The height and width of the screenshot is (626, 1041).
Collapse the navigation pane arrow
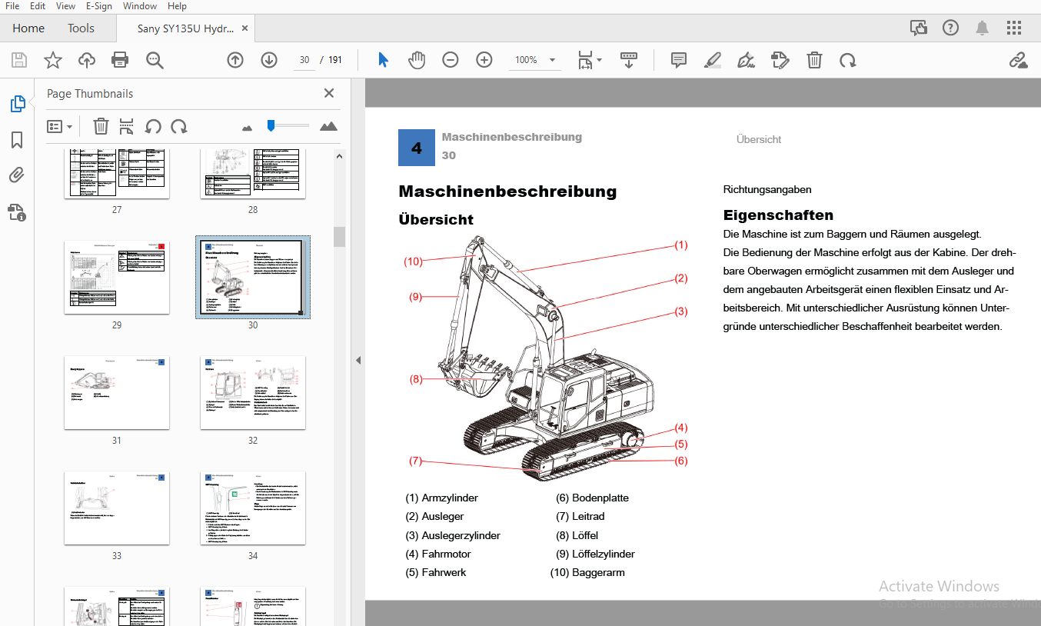tap(358, 360)
